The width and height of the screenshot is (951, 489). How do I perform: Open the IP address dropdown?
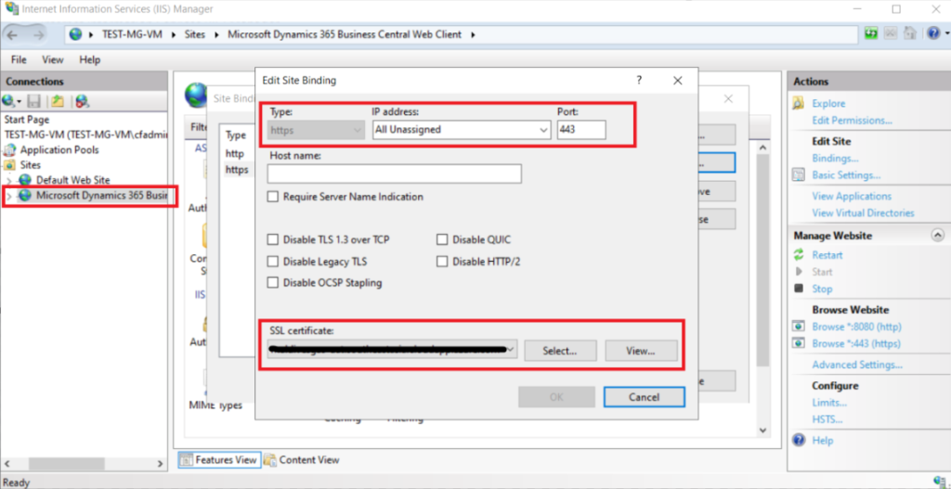[x=542, y=130]
